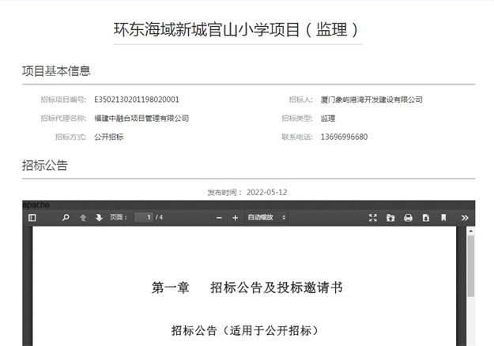This screenshot has height=346, width=494.
Task: Open the 自动缩放 zoom dropdown
Action: coord(266,217)
